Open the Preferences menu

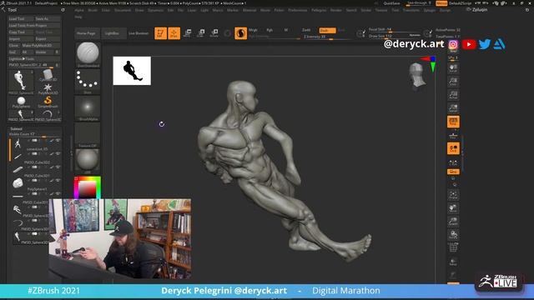tap(298, 10)
